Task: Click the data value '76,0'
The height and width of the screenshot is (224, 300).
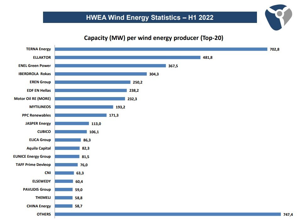Action: coord(84,165)
